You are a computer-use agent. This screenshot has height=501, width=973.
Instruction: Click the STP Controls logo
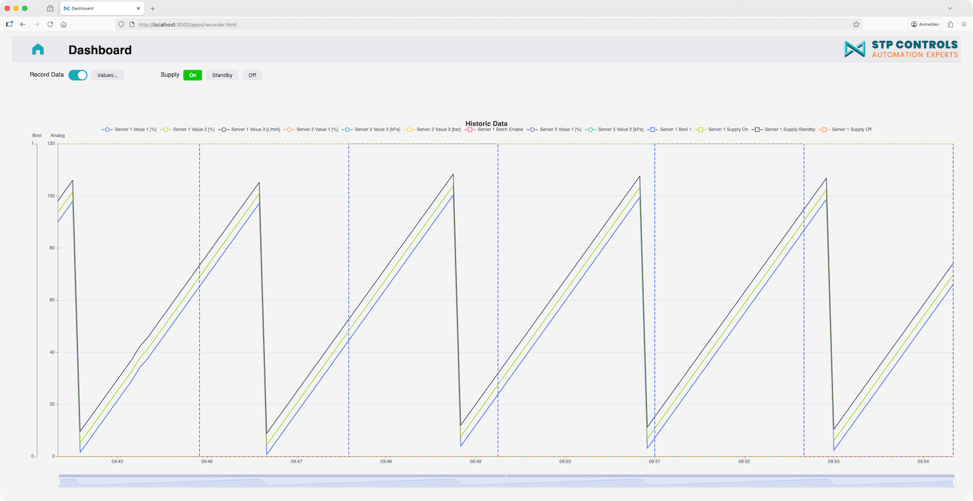[x=900, y=49]
